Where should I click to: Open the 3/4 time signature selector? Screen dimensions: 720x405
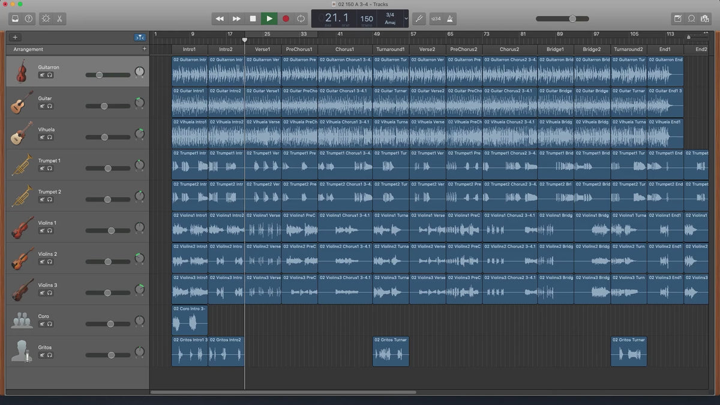(390, 14)
